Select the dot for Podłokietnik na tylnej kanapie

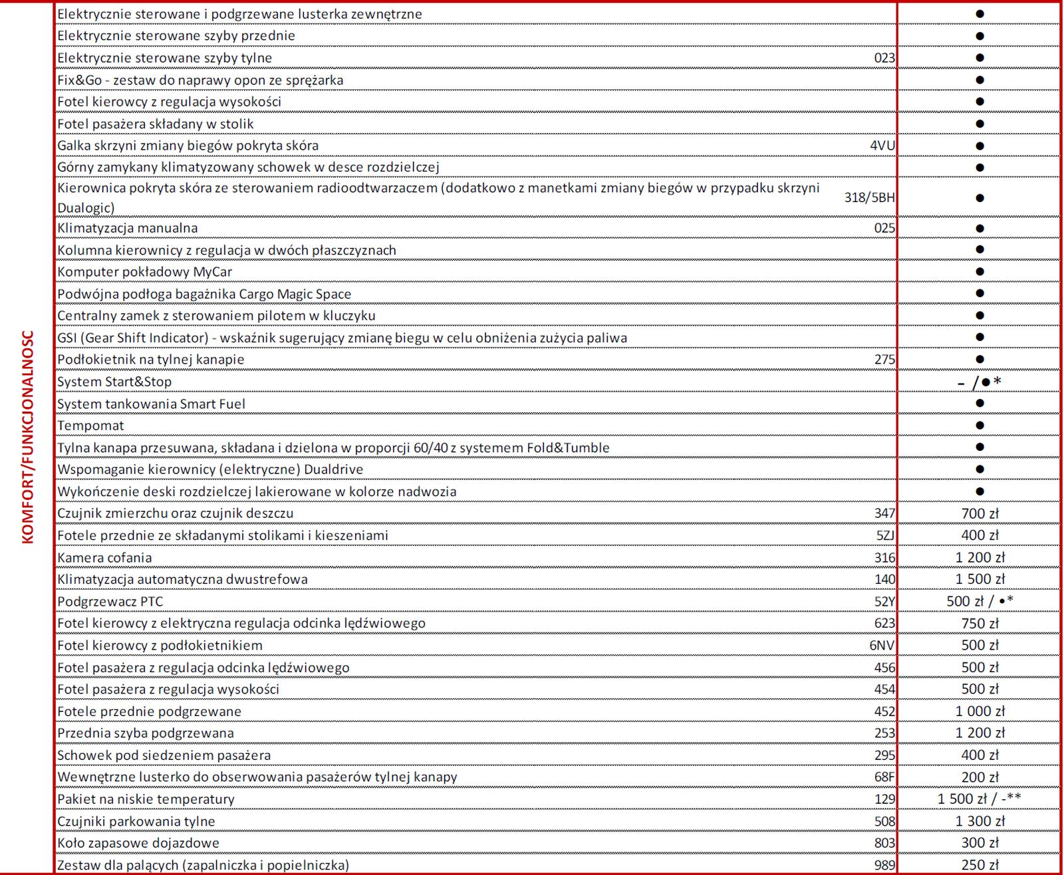click(x=979, y=359)
